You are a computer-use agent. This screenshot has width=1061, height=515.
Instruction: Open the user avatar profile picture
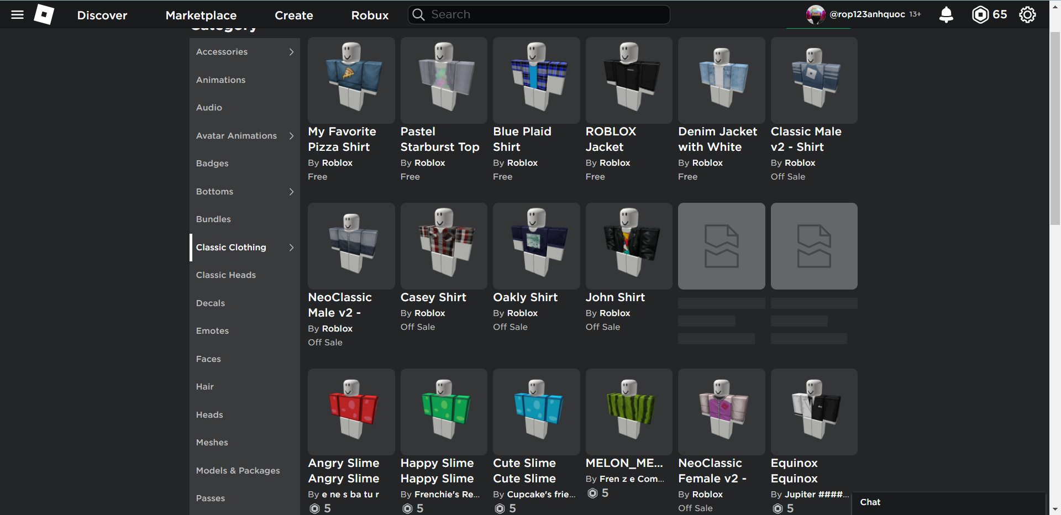click(x=816, y=15)
